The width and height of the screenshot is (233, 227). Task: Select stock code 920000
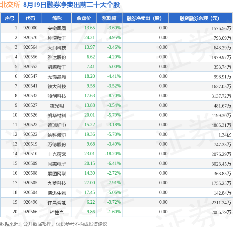point(30,28)
